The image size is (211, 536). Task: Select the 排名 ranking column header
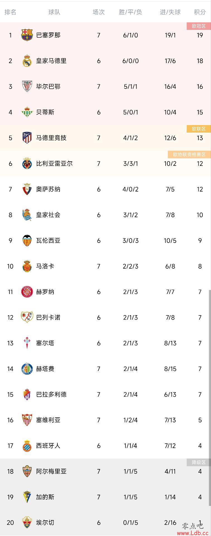click(10, 12)
